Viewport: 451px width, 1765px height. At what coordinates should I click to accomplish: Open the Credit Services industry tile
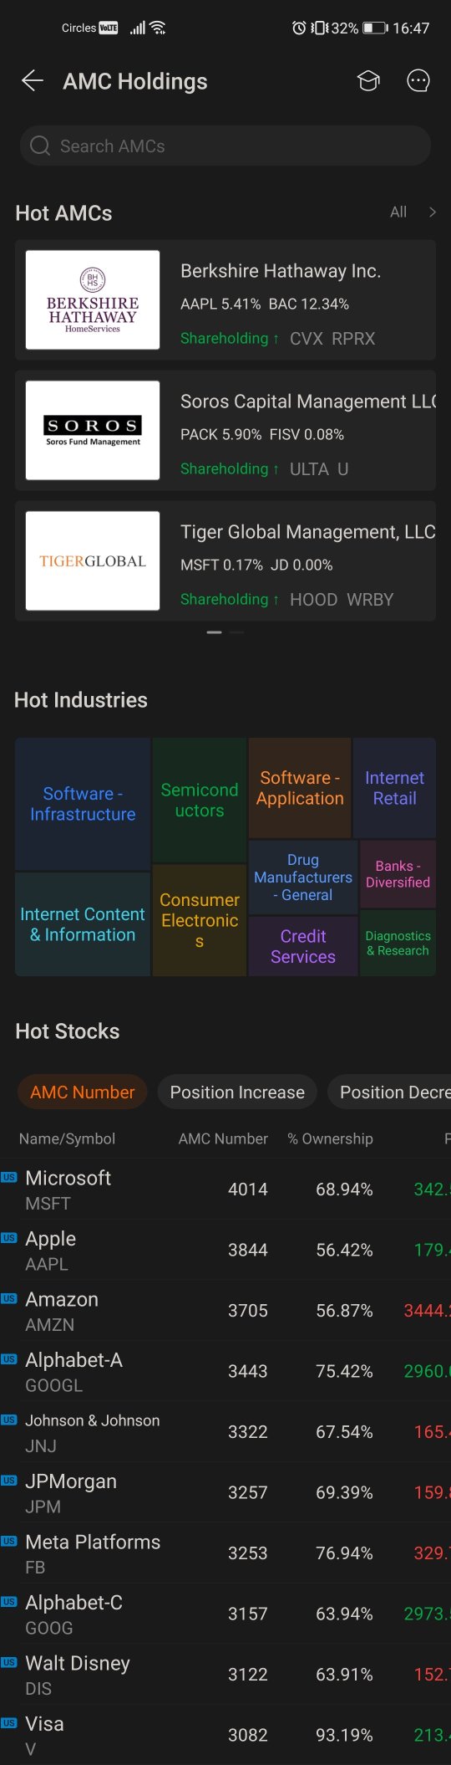tap(303, 946)
